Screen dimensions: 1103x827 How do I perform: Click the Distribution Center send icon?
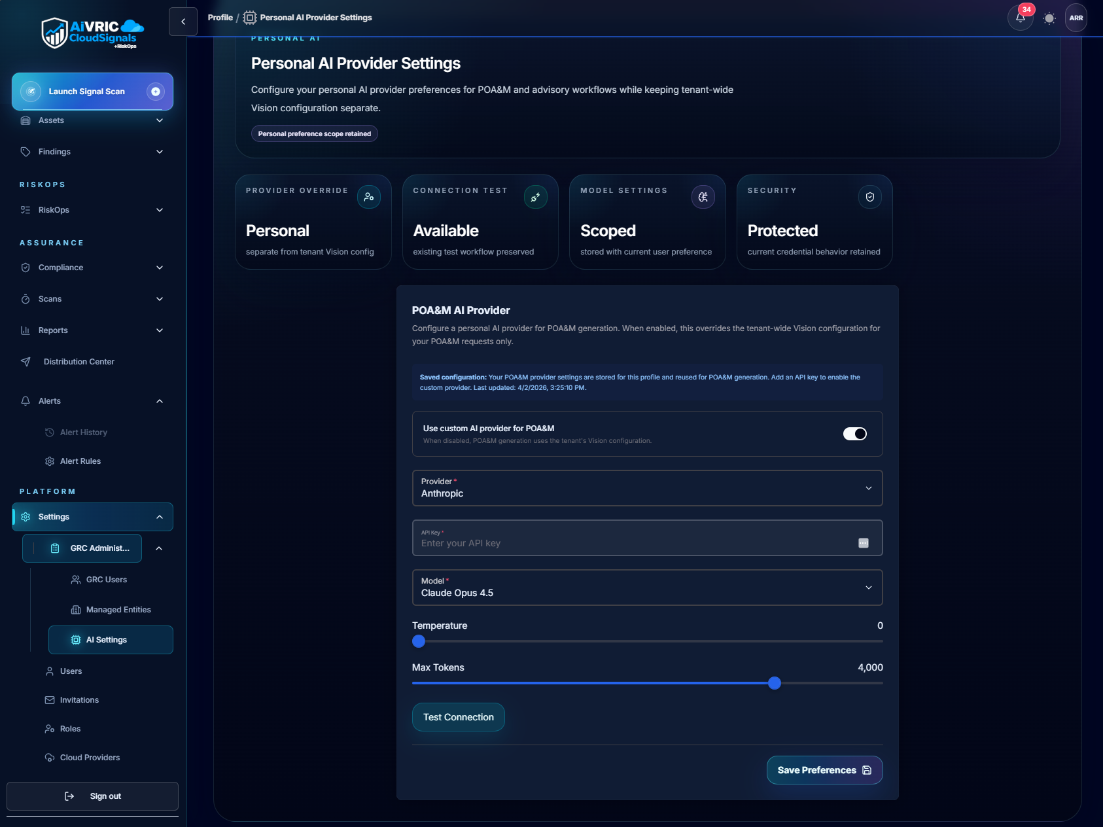26,362
